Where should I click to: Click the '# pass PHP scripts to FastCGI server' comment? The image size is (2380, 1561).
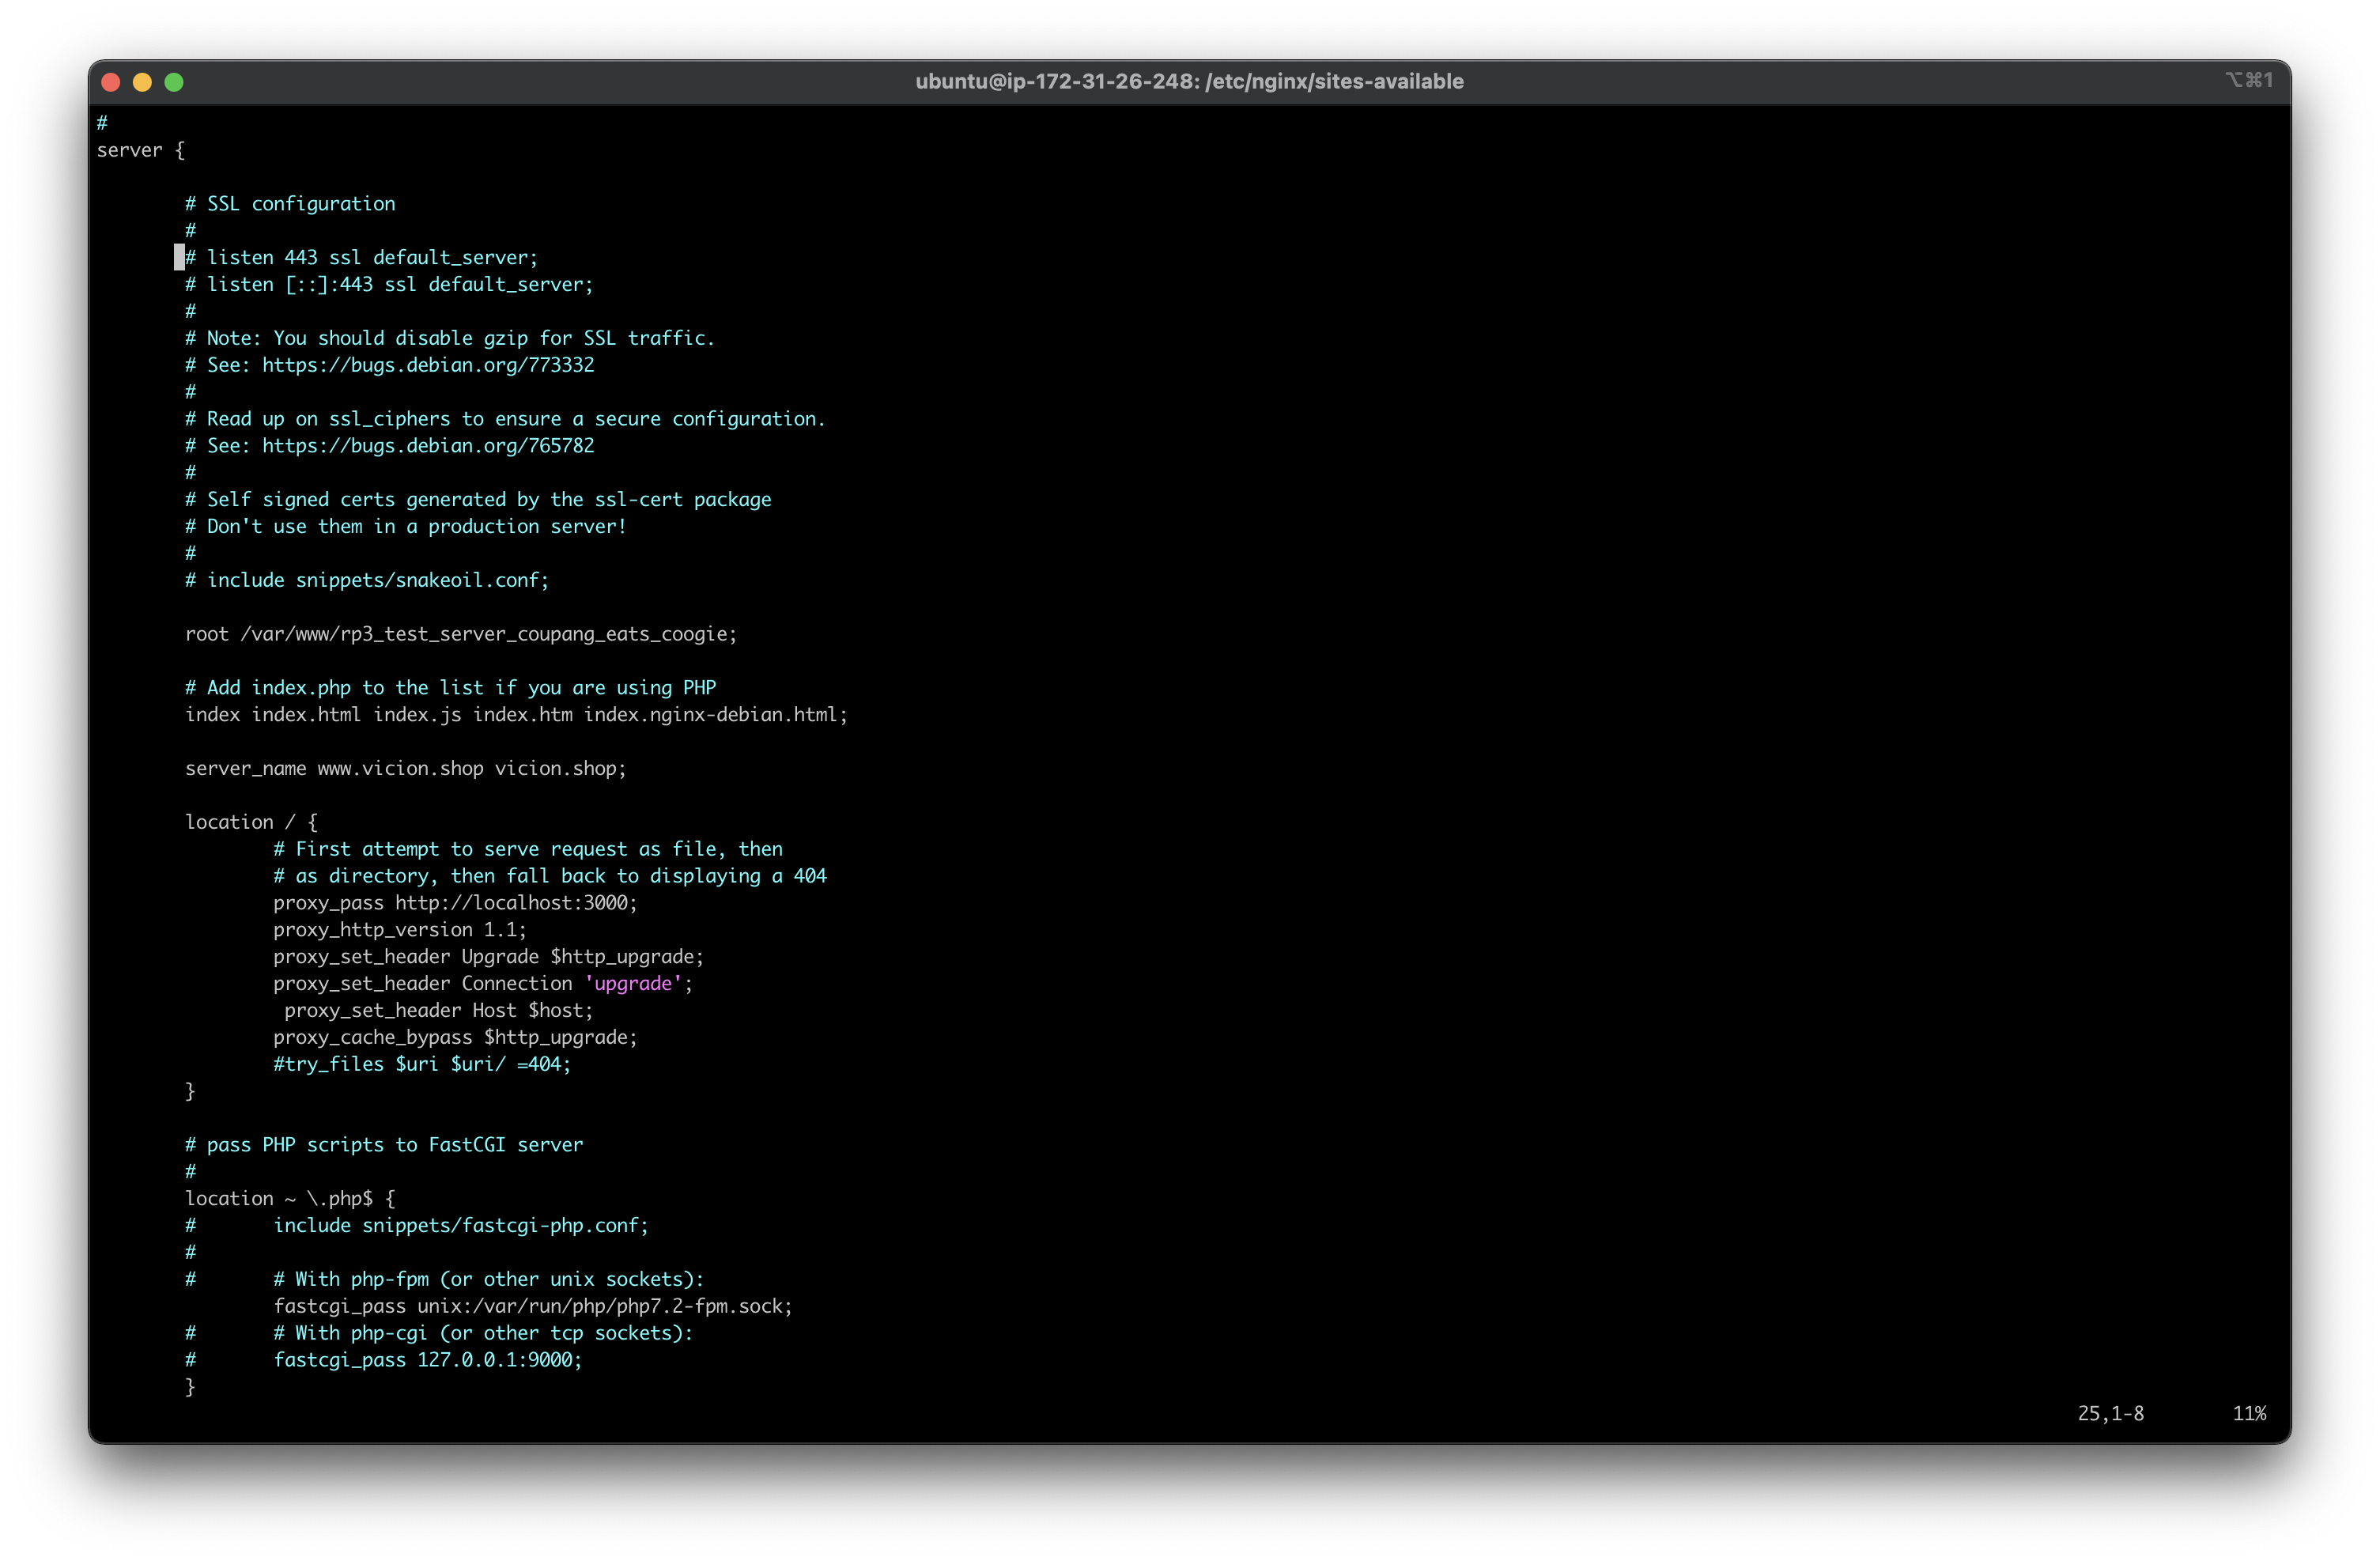[x=384, y=1145]
